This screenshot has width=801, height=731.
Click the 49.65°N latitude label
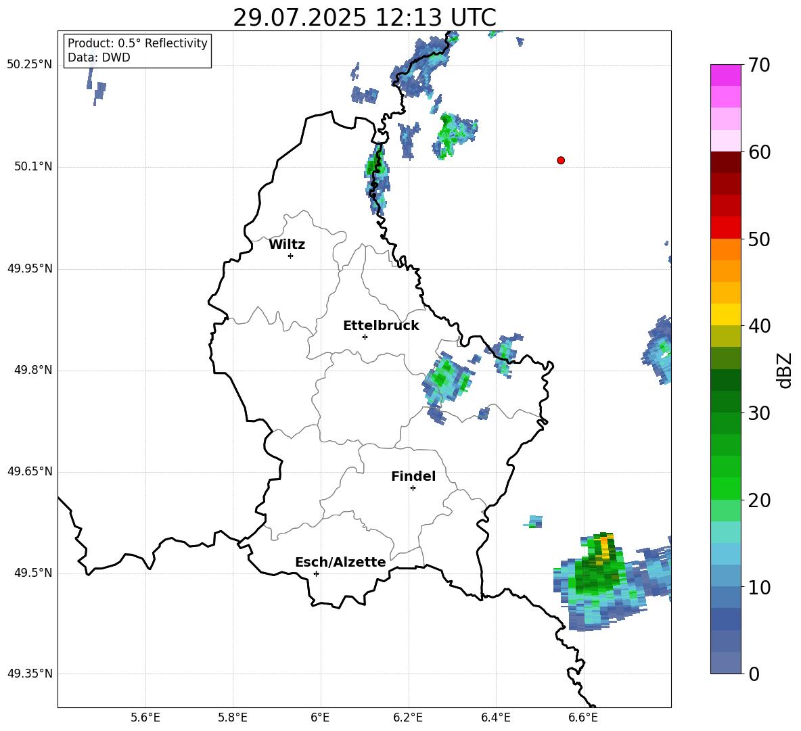(x=30, y=471)
